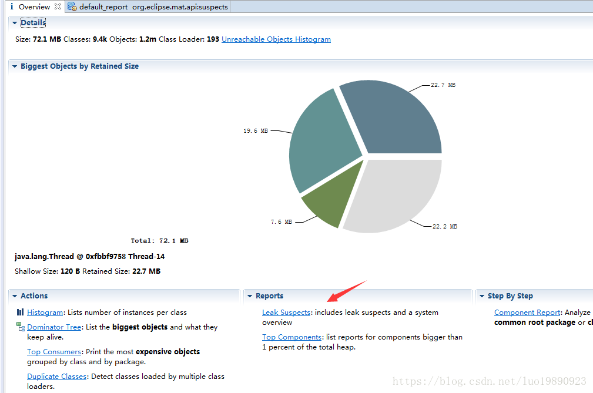The height and width of the screenshot is (393, 593).
Task: Click the Total: 72.1 MB text
Action: [x=160, y=240]
